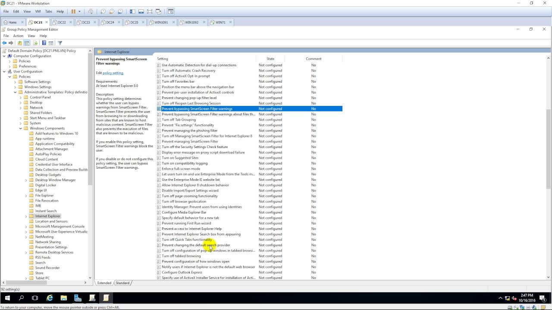The height and width of the screenshot is (310, 552).
Task: Sort by the Setting column header
Action: click(x=206, y=59)
